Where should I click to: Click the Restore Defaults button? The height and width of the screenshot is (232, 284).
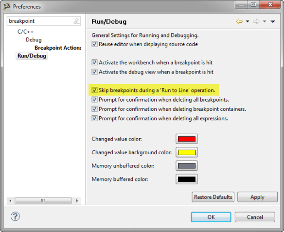[x=213, y=197]
